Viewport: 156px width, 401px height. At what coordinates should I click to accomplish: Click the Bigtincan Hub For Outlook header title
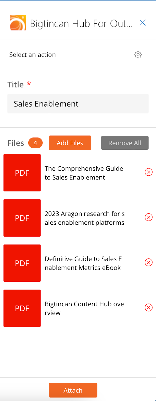click(x=81, y=24)
